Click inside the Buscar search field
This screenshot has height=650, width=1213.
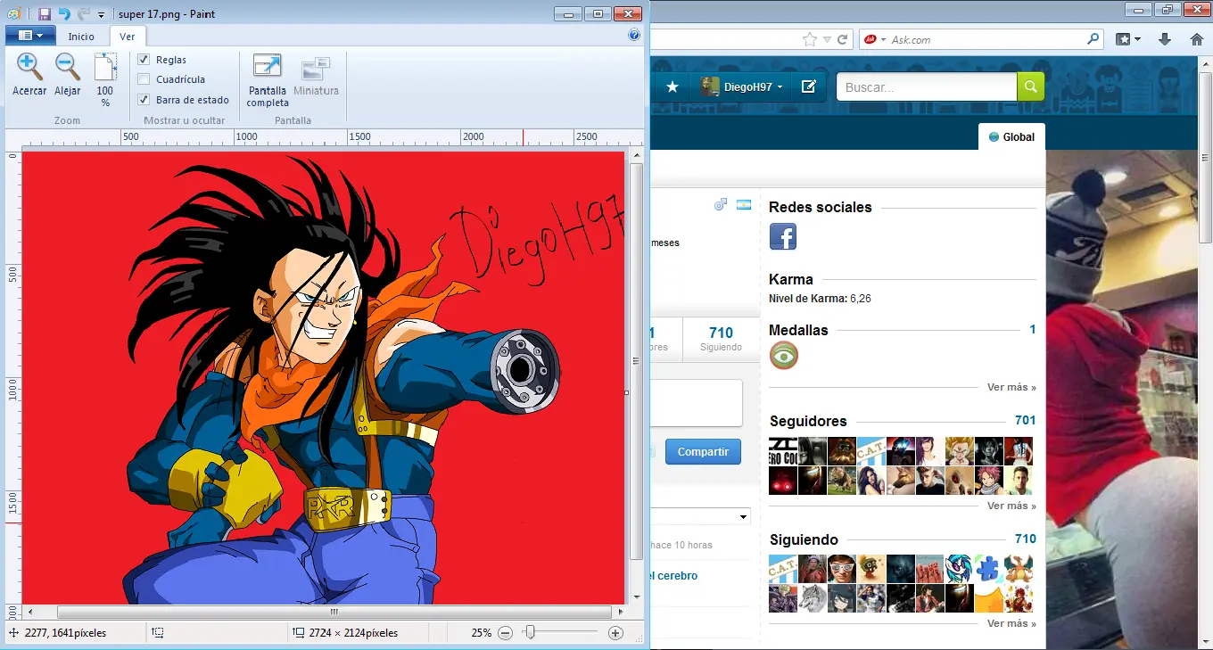[927, 87]
